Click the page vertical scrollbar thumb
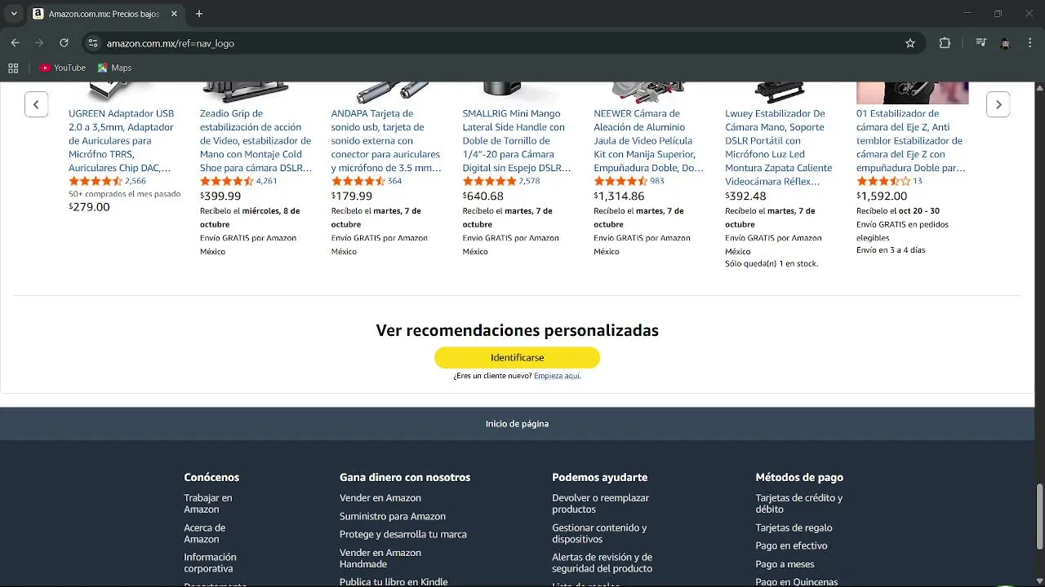The image size is (1045, 587). pyautogui.click(x=1039, y=518)
